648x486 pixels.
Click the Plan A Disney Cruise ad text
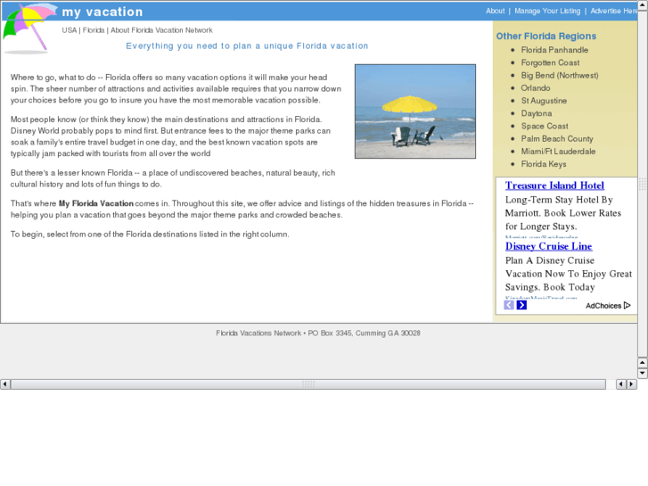click(569, 274)
